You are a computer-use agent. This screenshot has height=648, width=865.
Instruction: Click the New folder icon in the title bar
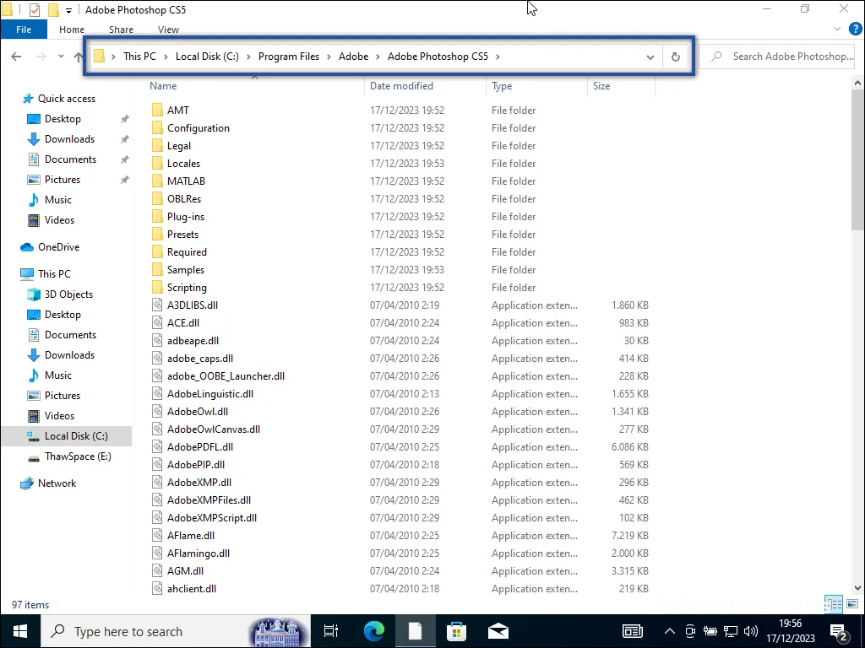pos(53,10)
